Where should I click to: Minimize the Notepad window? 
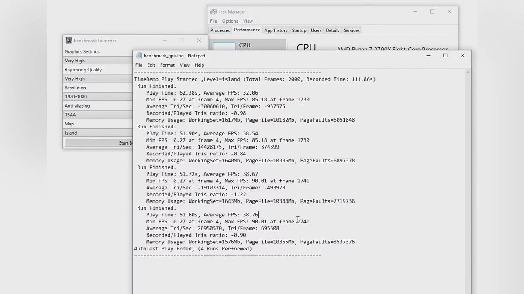point(428,55)
